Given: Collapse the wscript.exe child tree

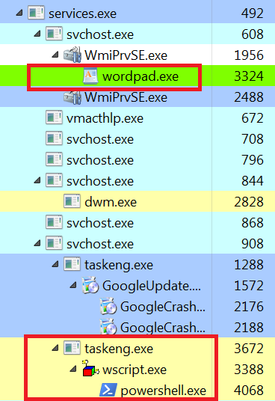Looking at the screenshot, I should [73, 370].
